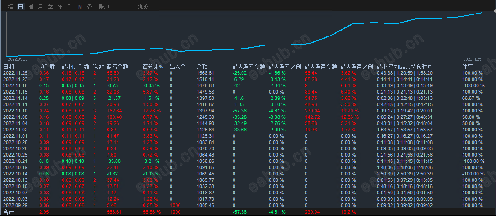Screen dimensions: 496x216
Task: Click the 百分比% column header
Action: click(153, 67)
